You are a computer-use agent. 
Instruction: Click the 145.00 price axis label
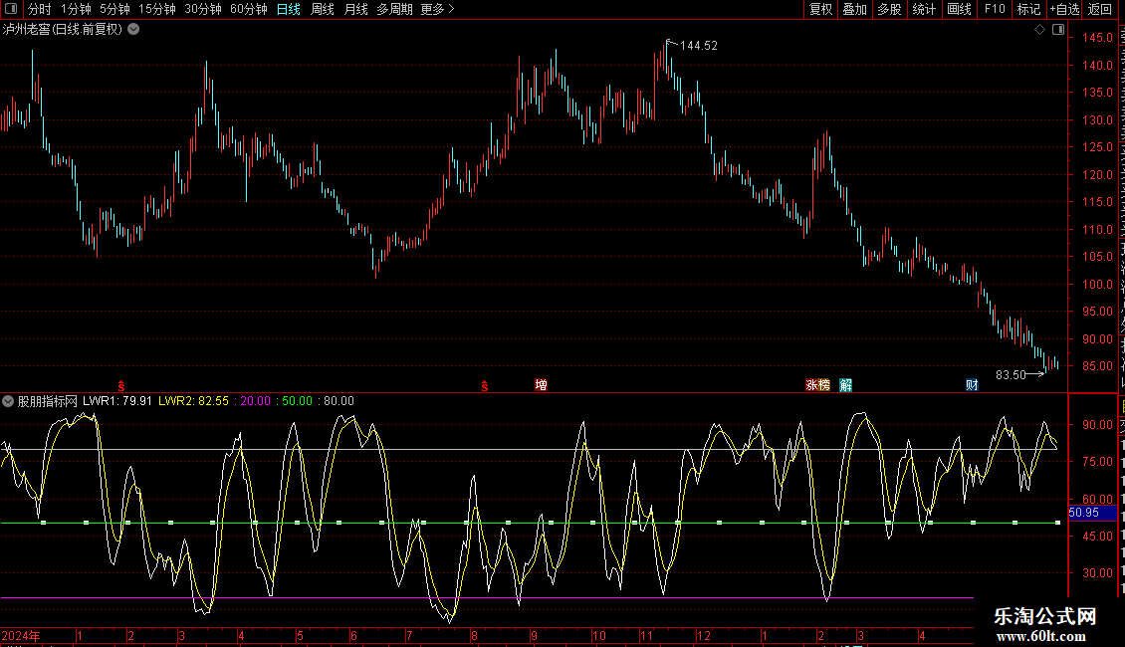click(x=1097, y=38)
